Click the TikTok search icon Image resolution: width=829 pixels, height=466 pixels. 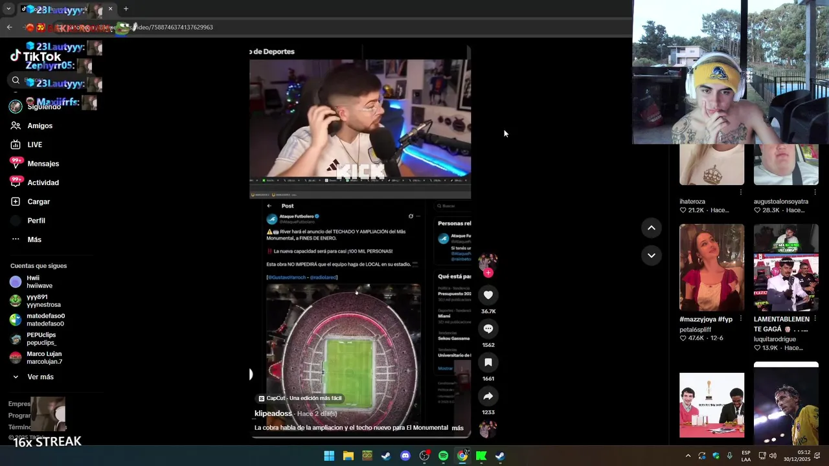(16, 80)
